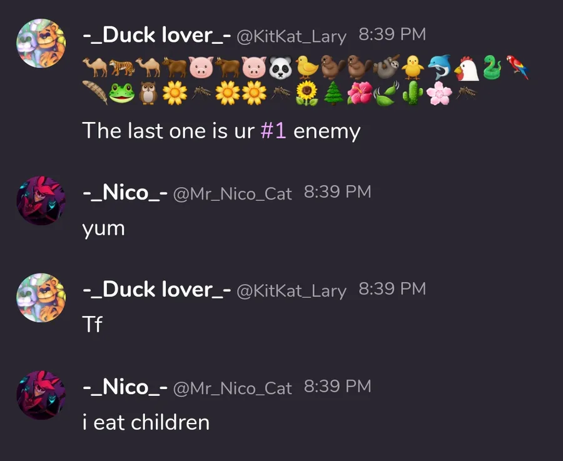Click Duck lover username above 'Tf'
This screenshot has width=563, height=461.
click(156, 290)
